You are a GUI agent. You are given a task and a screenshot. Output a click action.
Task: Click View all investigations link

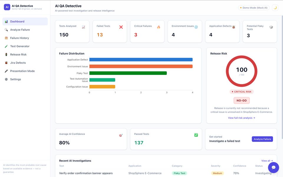[x=267, y=161]
